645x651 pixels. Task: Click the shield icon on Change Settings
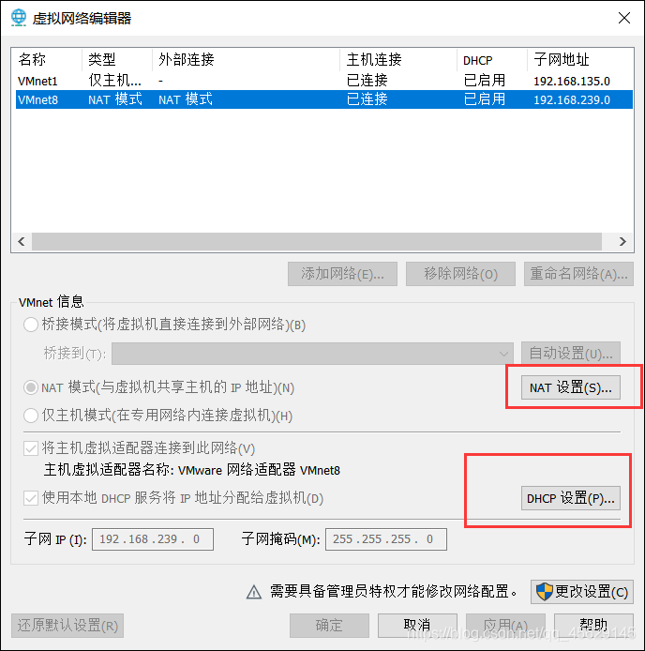pyautogui.click(x=544, y=591)
